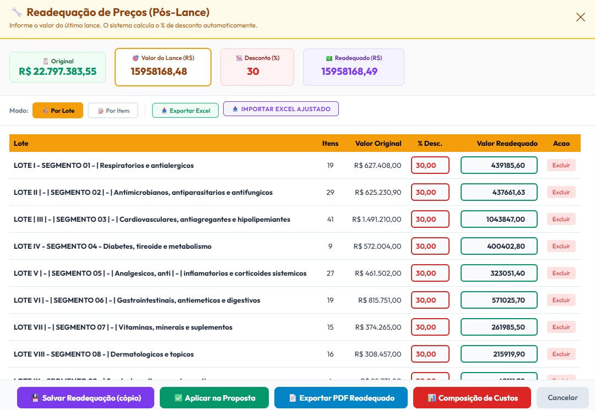
Task: Click the chart icon beside Desconto (%)
Action: coord(239,58)
